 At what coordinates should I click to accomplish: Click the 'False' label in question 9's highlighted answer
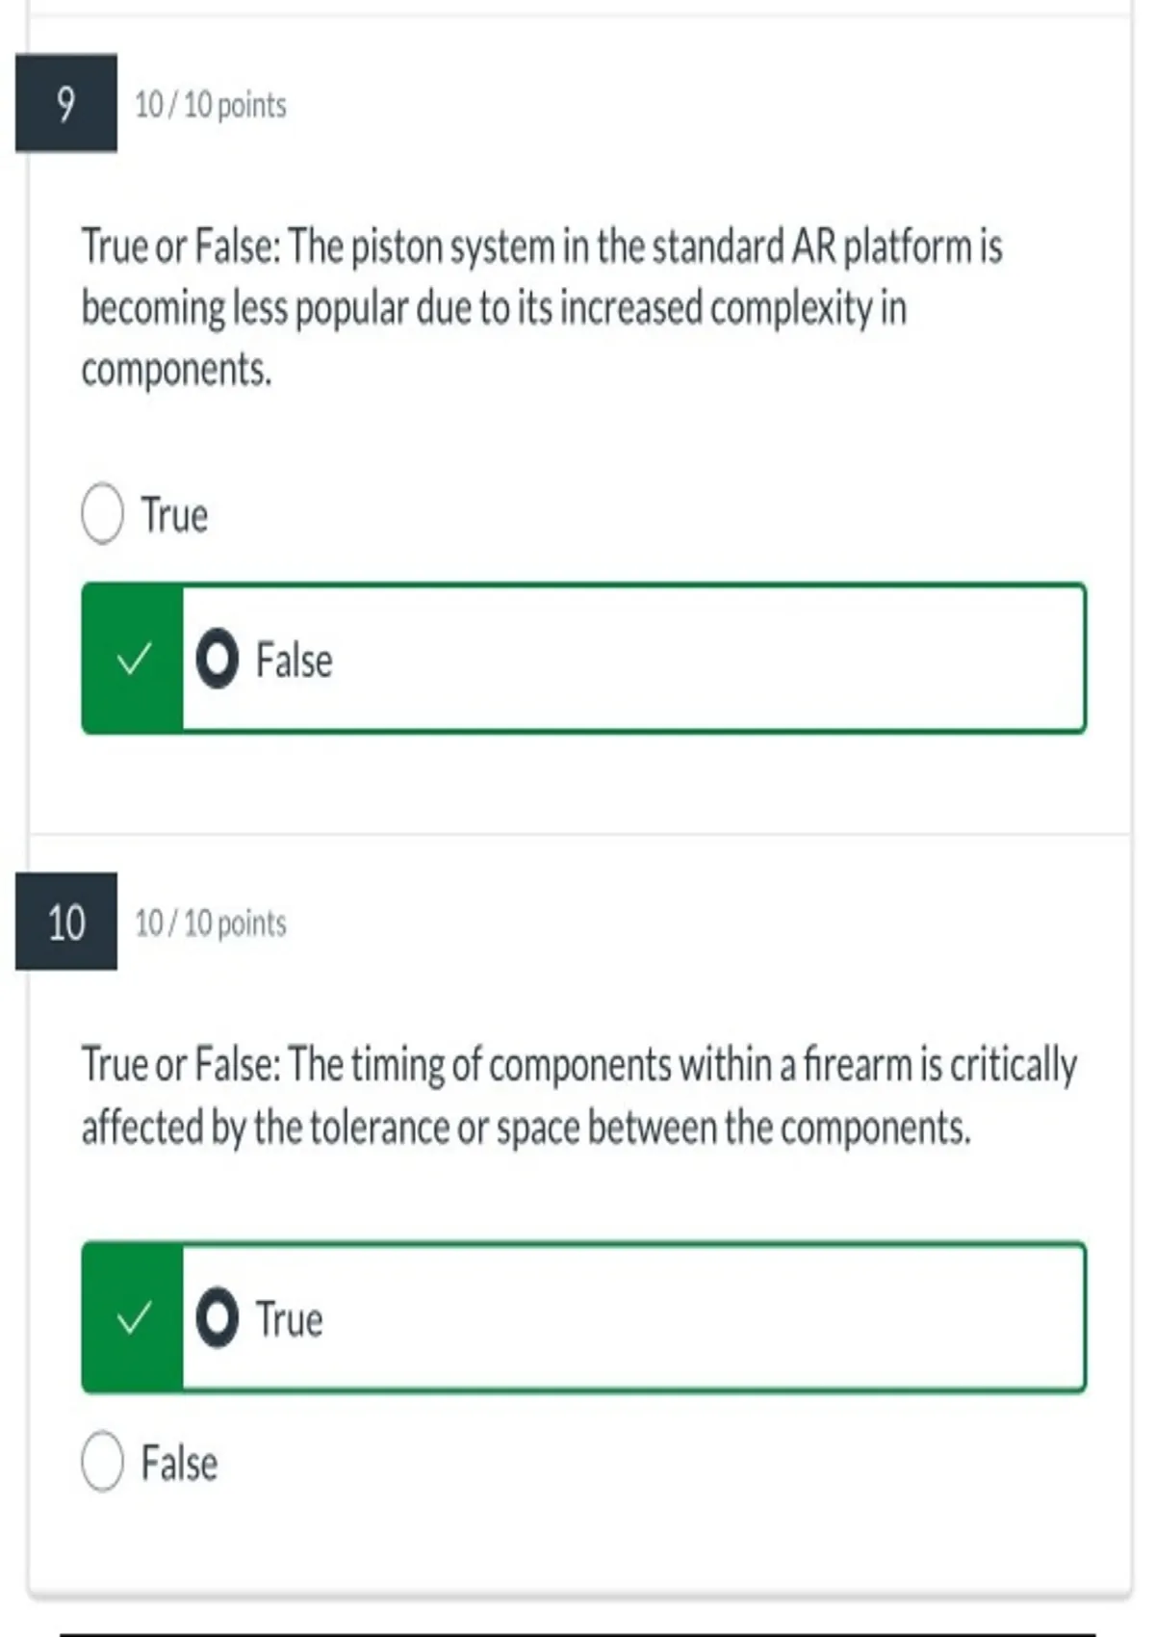[294, 661]
